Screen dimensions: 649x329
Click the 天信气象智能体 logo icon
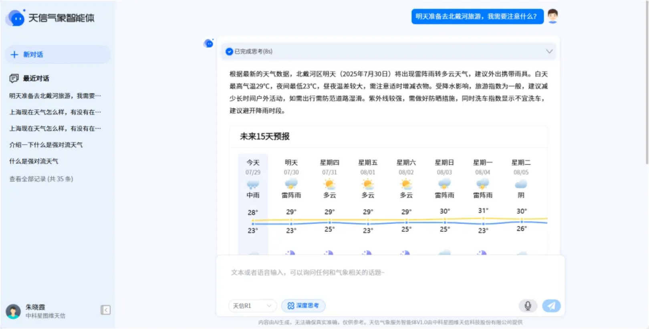pos(16,18)
